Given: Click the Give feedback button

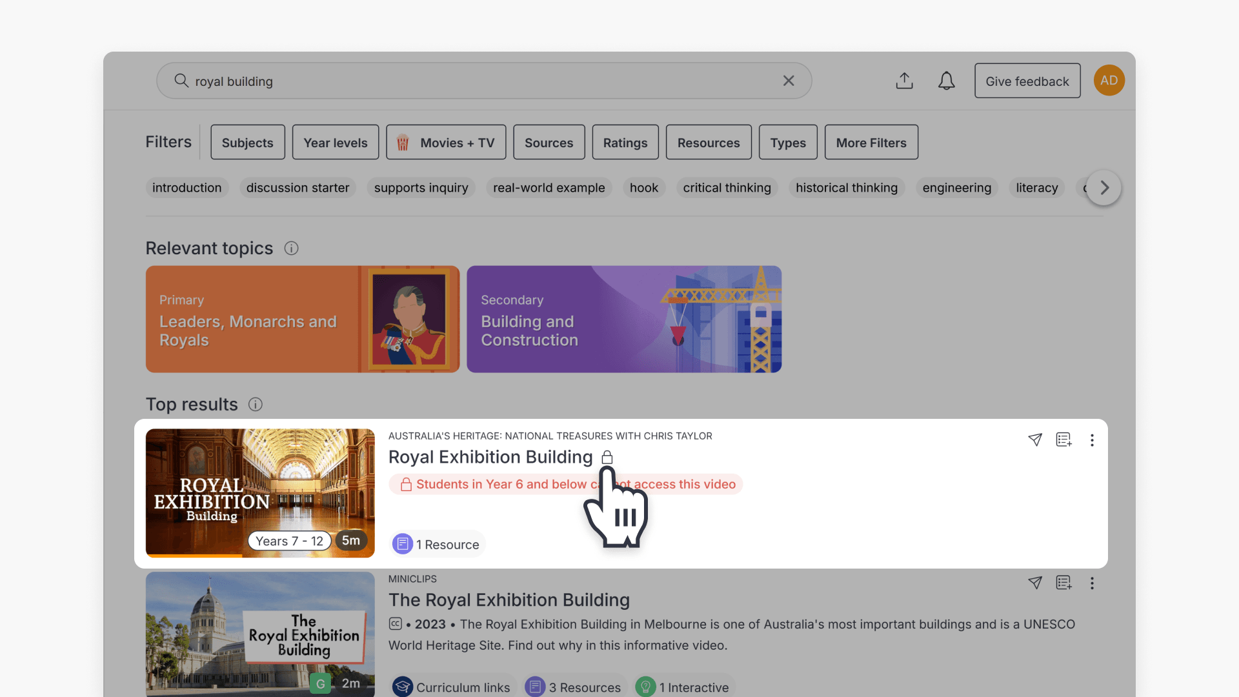Looking at the screenshot, I should (x=1027, y=81).
